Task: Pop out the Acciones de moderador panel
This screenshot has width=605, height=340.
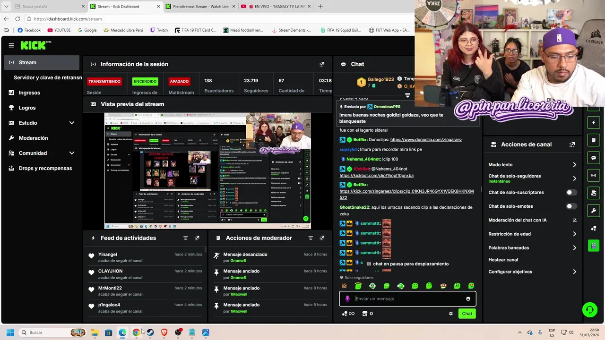Action: 322,238
